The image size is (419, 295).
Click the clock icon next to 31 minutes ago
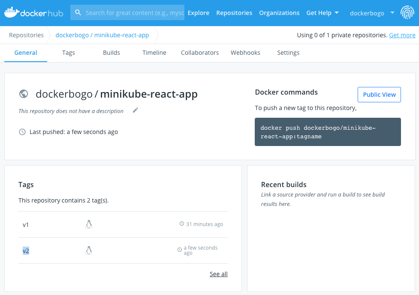pyautogui.click(x=182, y=224)
